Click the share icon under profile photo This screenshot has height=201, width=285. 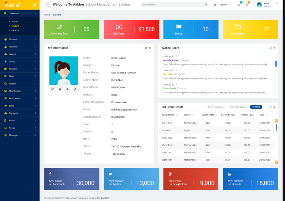75,89
